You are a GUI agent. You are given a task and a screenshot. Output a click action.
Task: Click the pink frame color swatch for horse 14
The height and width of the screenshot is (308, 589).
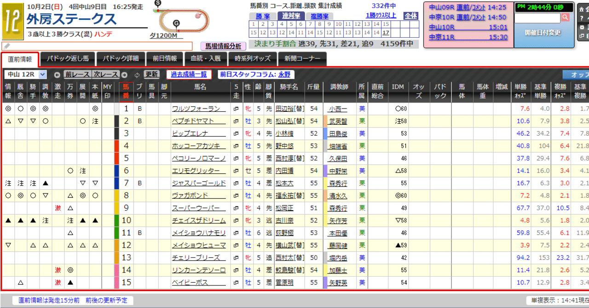(x=116, y=270)
